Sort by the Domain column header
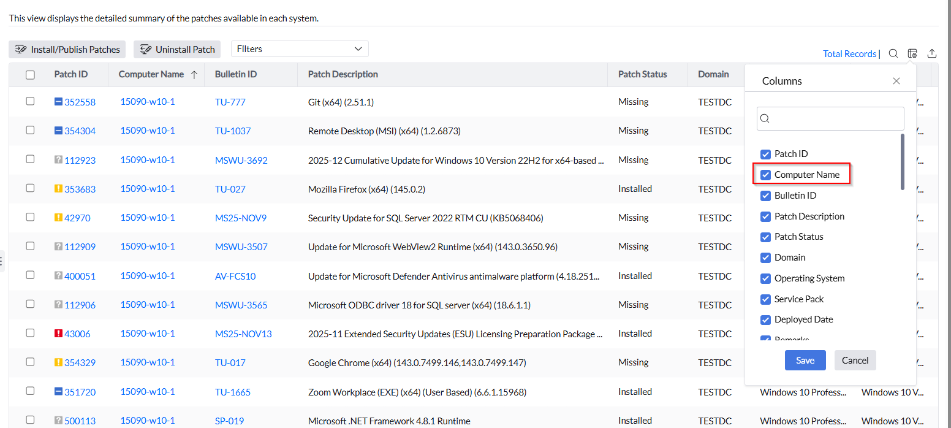This screenshot has height=428, width=951. (713, 74)
